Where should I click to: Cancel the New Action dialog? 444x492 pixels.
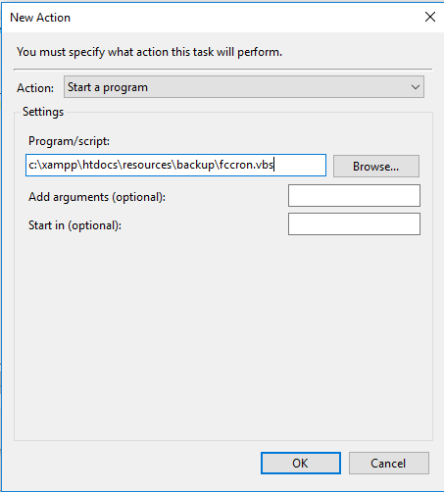[389, 463]
